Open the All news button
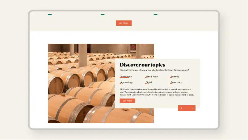 pyautogui.click(x=124, y=23)
